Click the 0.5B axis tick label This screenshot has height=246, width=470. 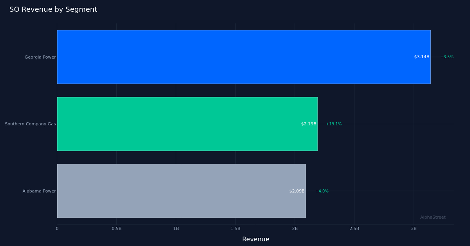(116, 228)
